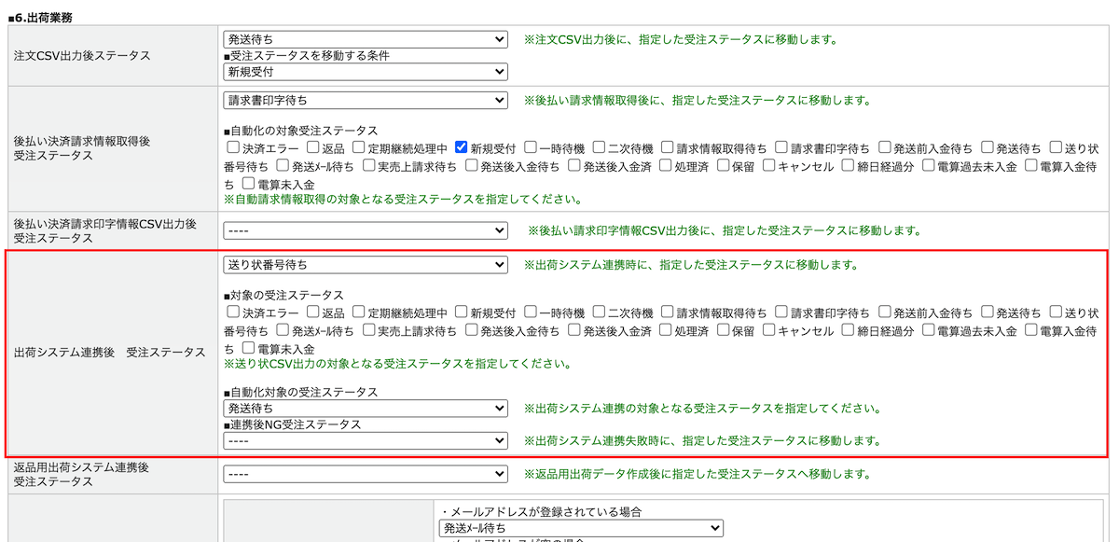Check 請求書印字待ち in the 出荷システム連携後 row
The width and height of the screenshot is (1119, 542).
tap(781, 312)
